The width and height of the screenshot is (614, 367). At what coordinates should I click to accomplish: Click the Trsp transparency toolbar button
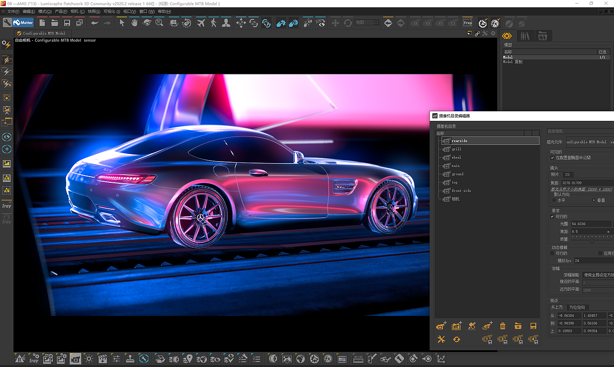[468, 23]
